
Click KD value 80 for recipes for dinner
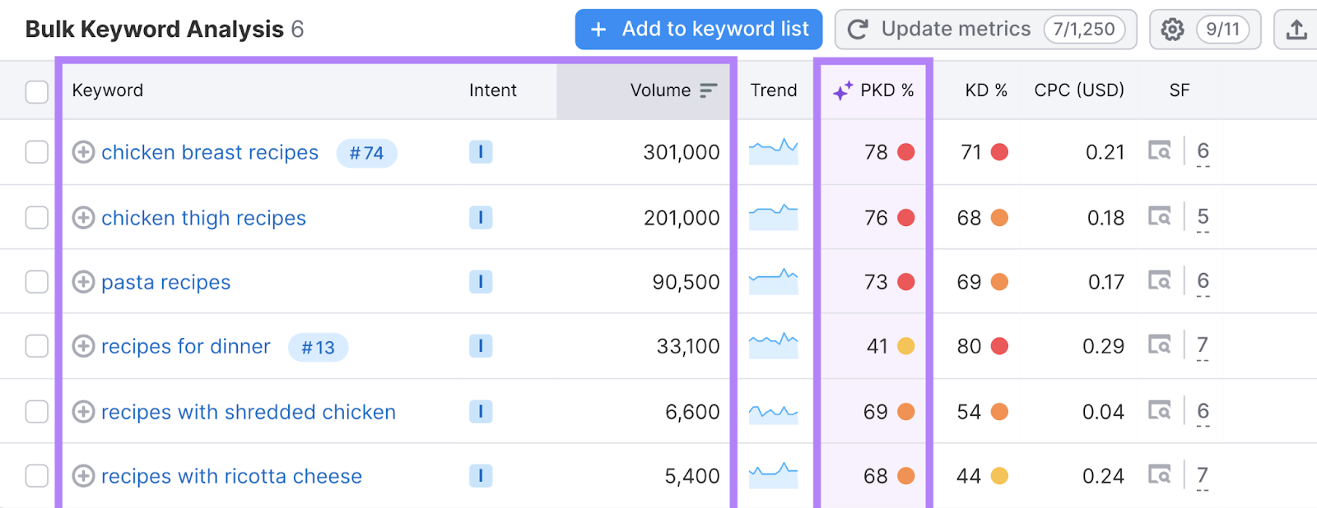pos(969,346)
